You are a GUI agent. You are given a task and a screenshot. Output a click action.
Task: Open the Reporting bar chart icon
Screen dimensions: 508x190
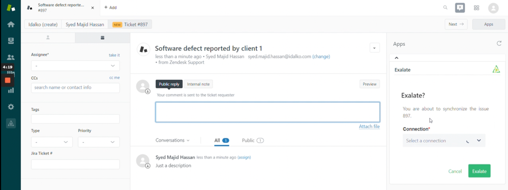pos(11,90)
